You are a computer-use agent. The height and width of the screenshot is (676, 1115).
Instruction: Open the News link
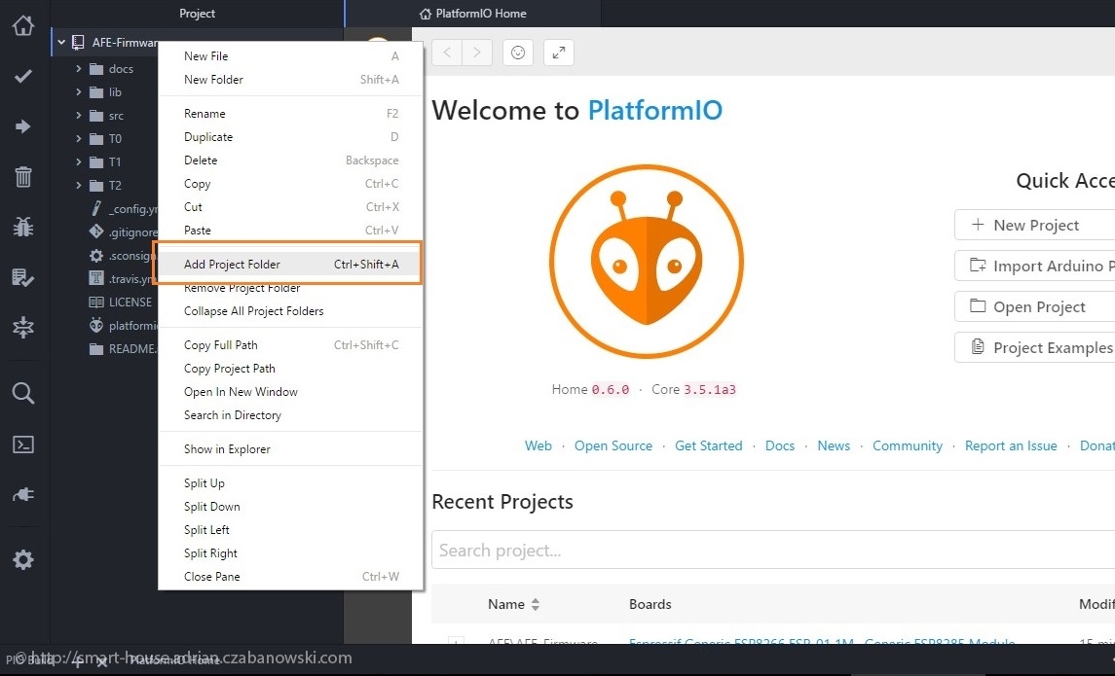coord(834,445)
